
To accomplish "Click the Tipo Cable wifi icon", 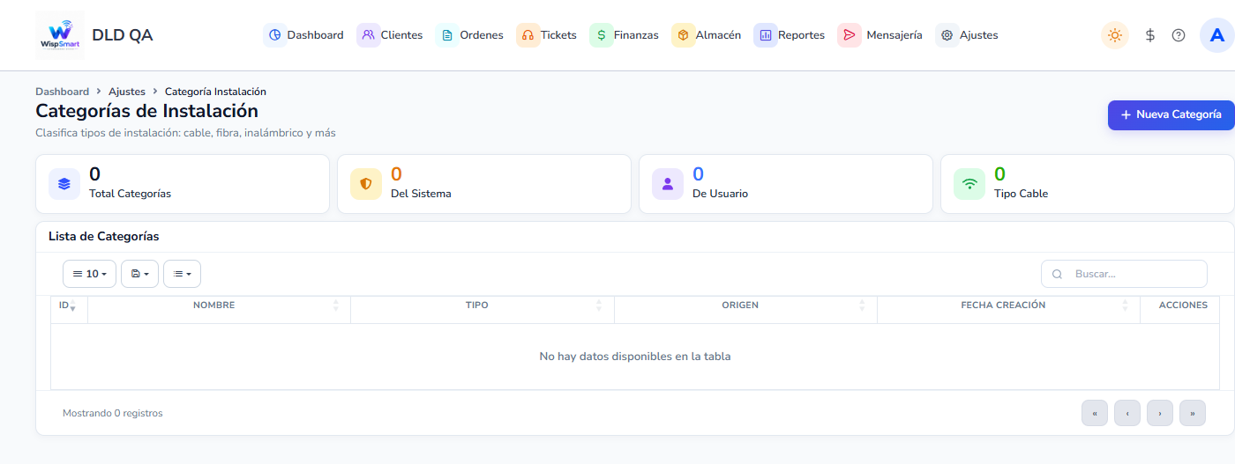I will tap(969, 184).
